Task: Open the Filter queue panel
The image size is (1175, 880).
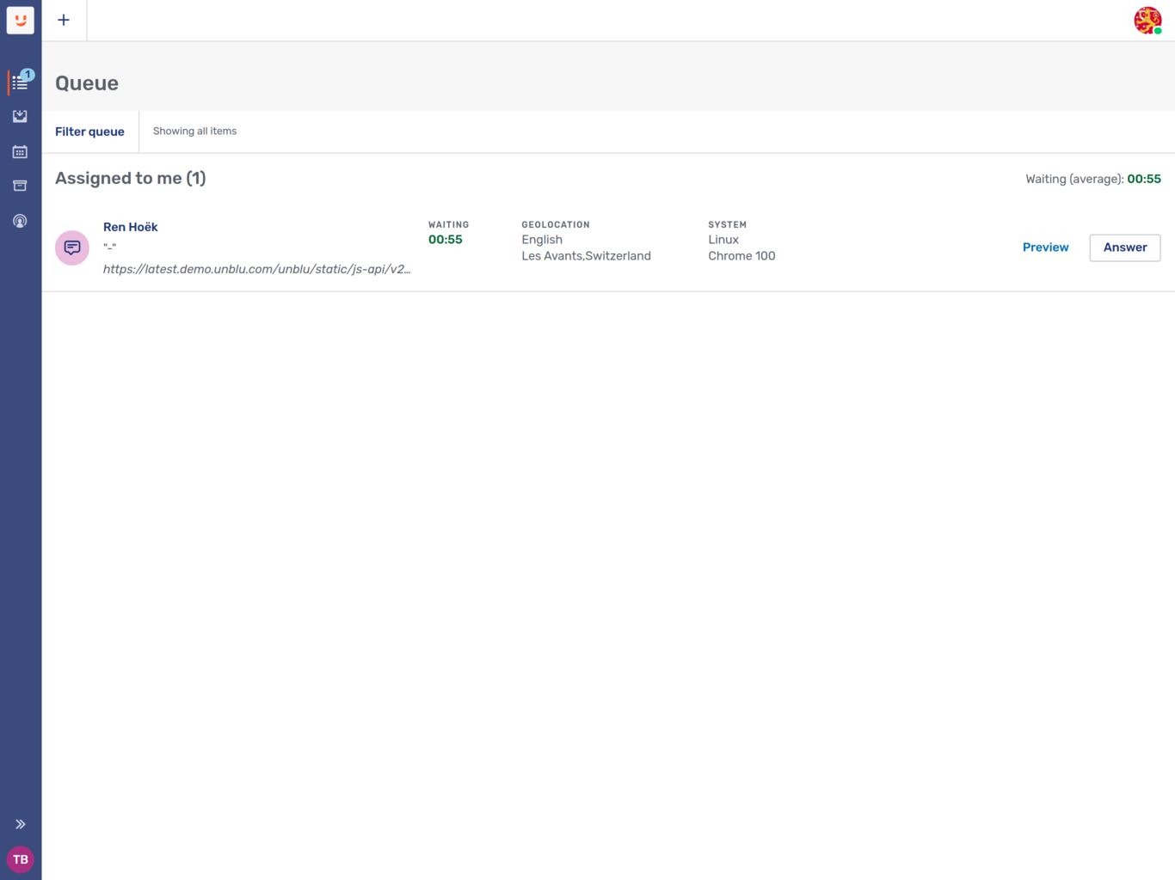Action: coord(89,131)
